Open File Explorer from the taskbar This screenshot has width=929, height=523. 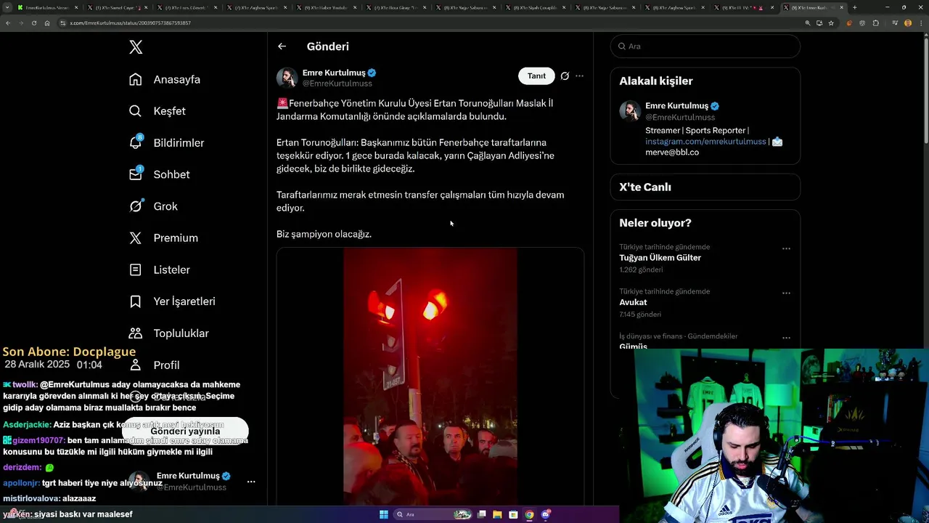[x=497, y=514]
